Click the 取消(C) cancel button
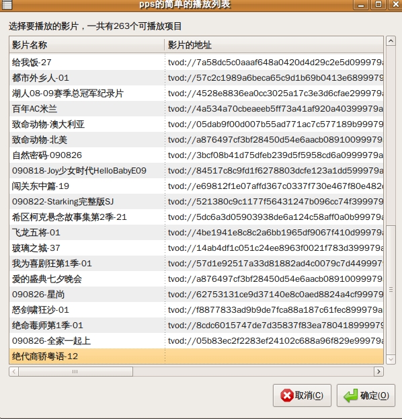The width and height of the screenshot is (402, 419). tap(302, 395)
